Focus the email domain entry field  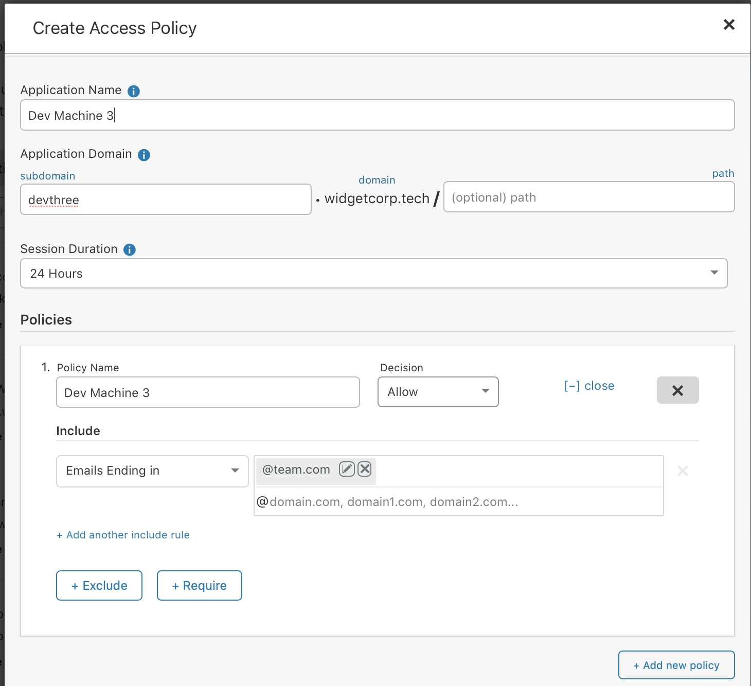point(459,502)
